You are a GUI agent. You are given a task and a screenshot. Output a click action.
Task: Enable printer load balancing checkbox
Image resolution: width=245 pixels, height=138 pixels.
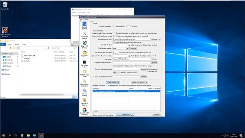click(114, 66)
